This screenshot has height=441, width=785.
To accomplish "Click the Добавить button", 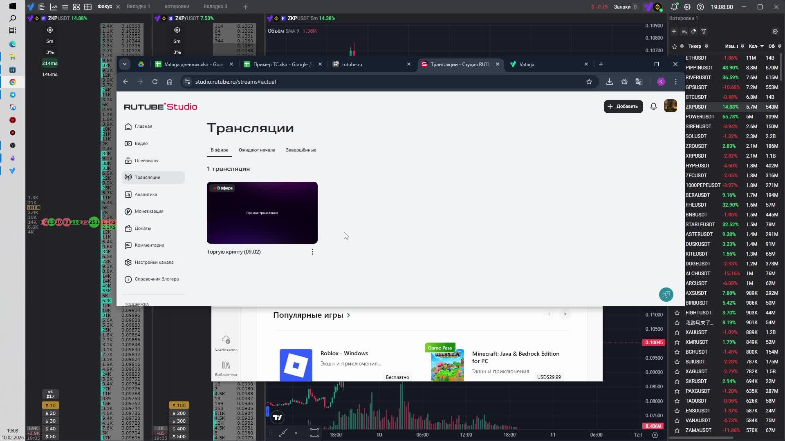I will 623,107.
